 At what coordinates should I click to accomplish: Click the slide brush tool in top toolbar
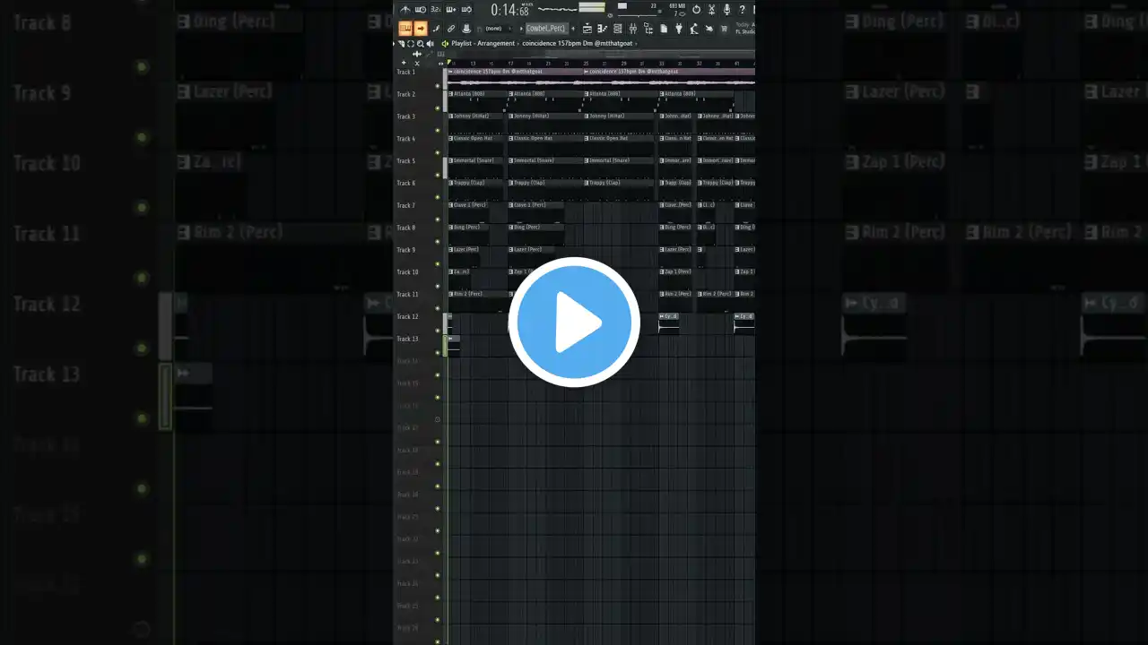click(x=436, y=29)
